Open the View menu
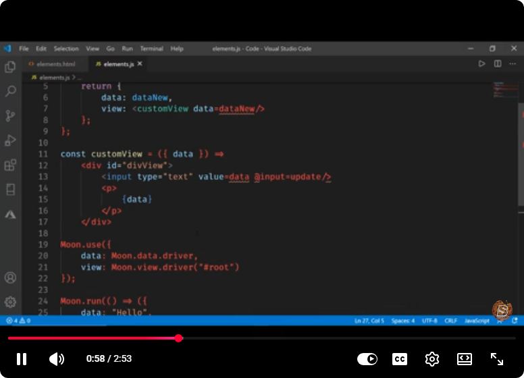 tap(93, 49)
